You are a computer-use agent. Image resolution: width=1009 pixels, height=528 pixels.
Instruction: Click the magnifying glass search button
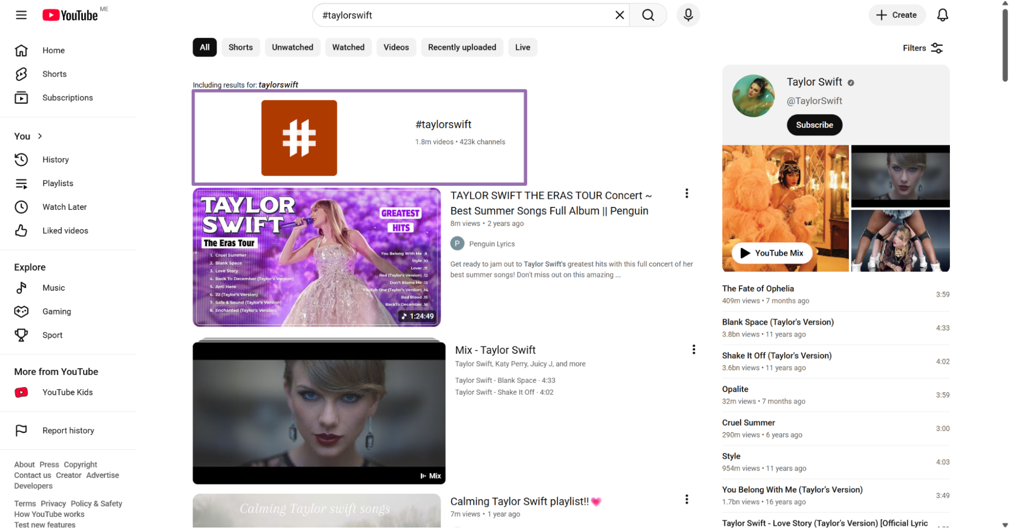648,15
